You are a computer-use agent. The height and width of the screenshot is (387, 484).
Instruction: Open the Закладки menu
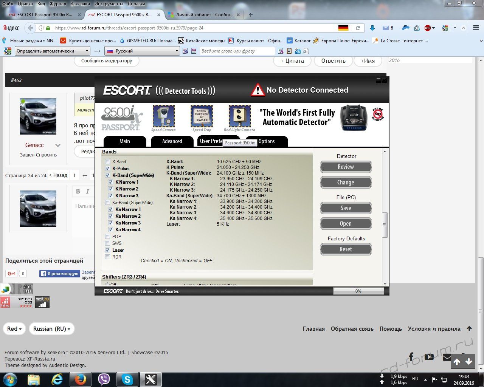(x=80, y=4)
